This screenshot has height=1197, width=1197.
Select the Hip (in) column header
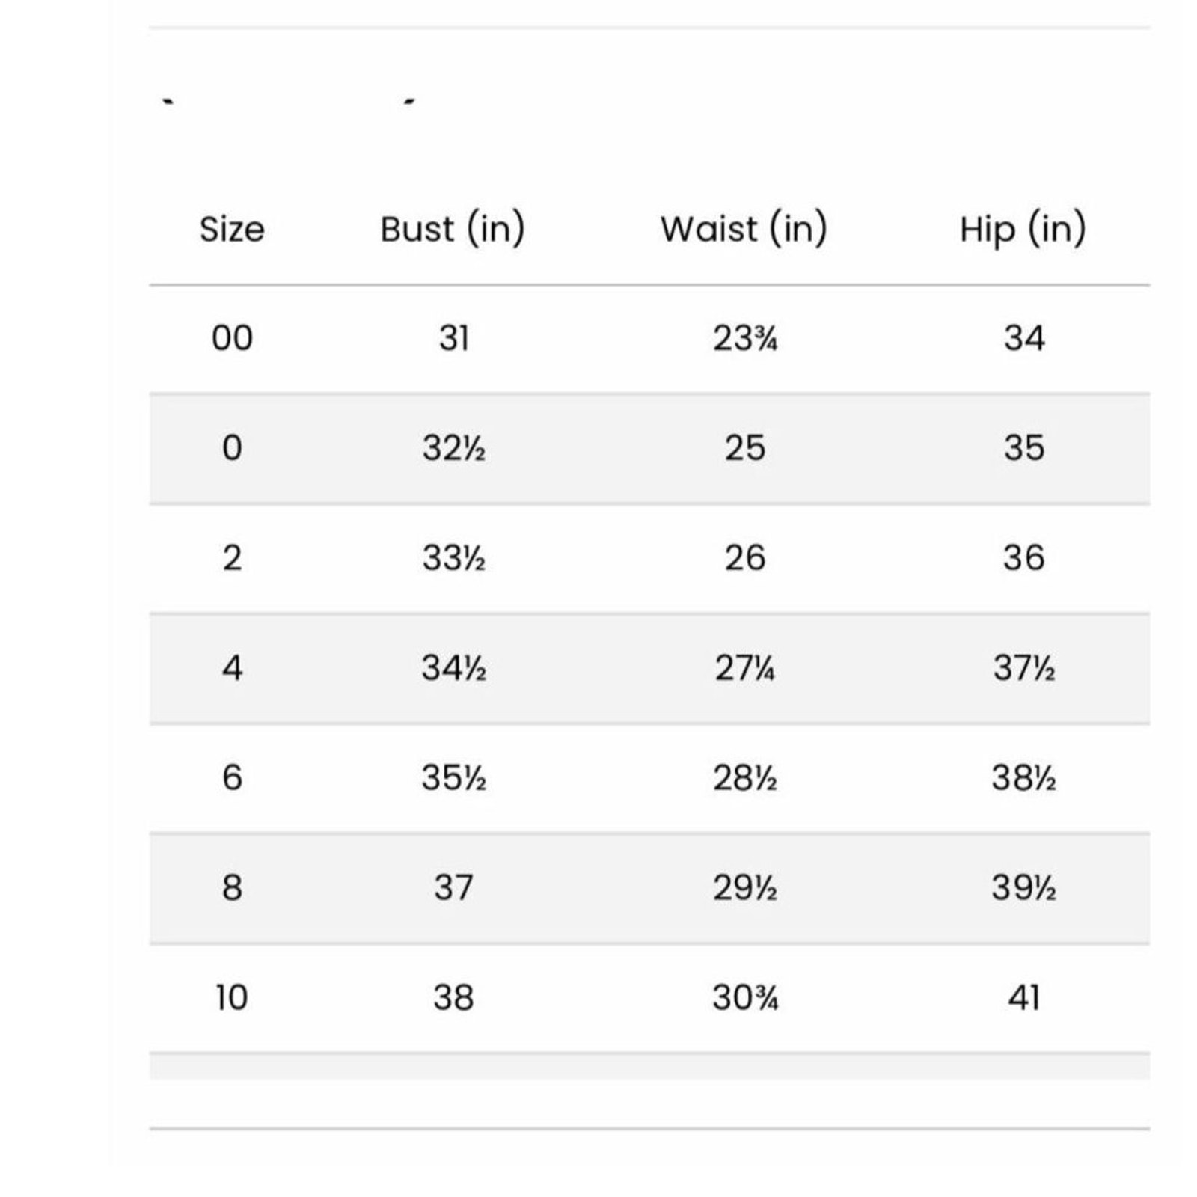click(x=1023, y=229)
